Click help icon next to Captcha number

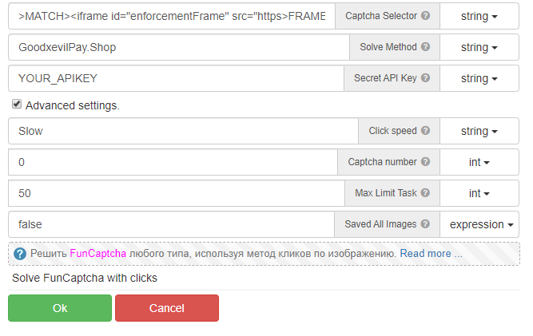(425, 162)
